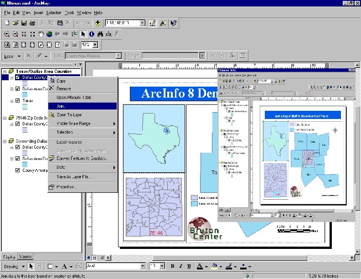
Task: Add Data with yellow plus icon
Action: pos(98,23)
